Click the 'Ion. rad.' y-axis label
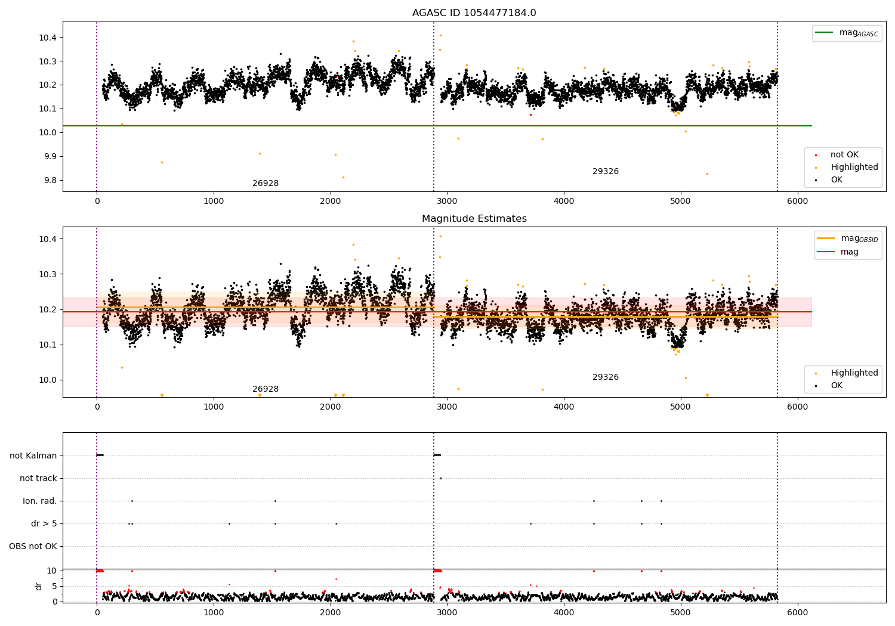The width and height of the screenshot is (895, 626). 40,501
